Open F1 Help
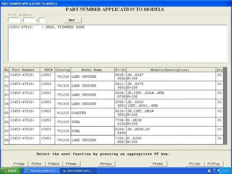The width and height of the screenshot is (232, 174). (19, 164)
